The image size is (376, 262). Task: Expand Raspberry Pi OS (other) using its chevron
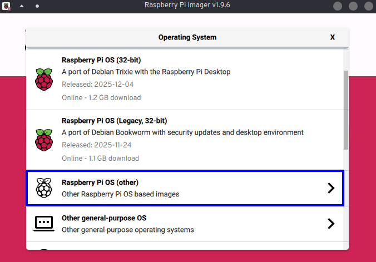click(x=331, y=188)
